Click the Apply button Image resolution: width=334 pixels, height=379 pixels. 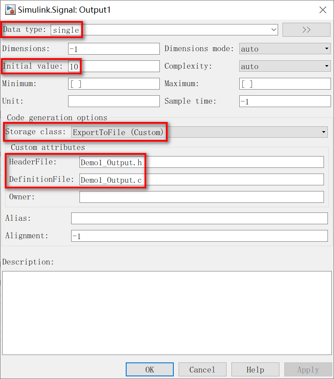pos(308,369)
